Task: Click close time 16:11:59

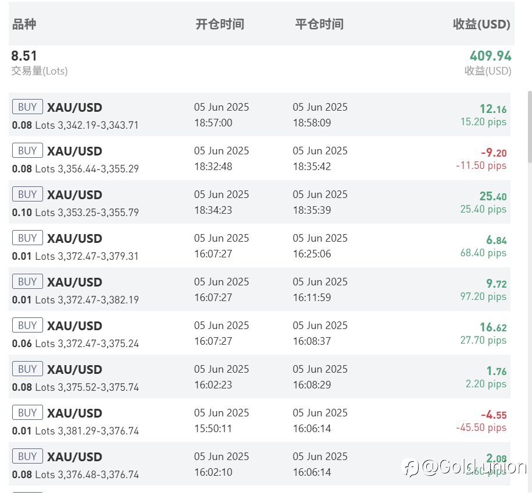Action: pyautogui.click(x=312, y=297)
